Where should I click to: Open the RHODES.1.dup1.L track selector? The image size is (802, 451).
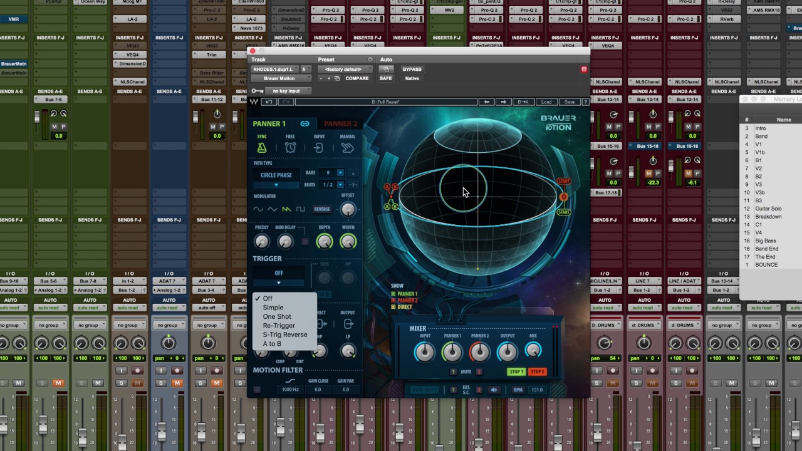click(x=275, y=69)
